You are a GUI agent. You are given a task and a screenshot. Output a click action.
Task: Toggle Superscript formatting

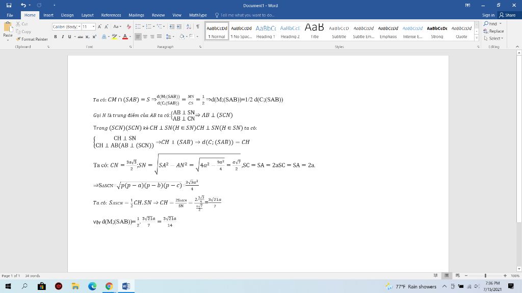pyautogui.click(x=94, y=37)
